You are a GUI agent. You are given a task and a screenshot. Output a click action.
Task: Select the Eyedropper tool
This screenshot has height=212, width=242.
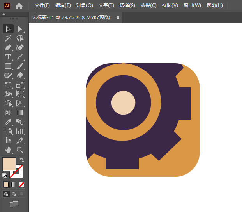8,122
